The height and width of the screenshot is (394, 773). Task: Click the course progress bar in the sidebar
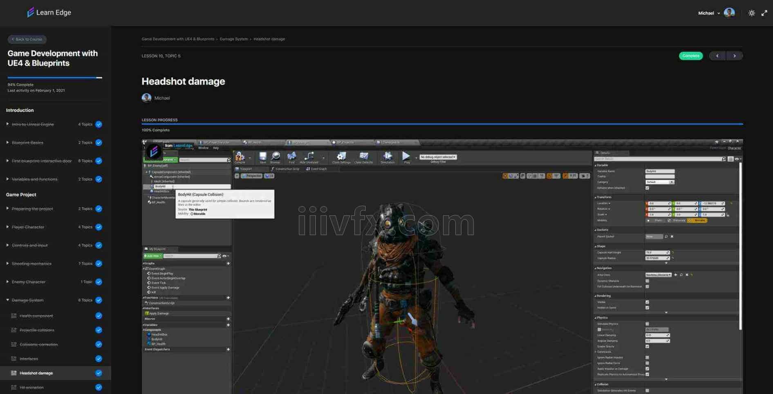(x=55, y=77)
